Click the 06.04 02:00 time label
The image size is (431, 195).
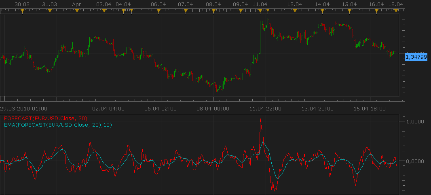[x=161, y=109]
